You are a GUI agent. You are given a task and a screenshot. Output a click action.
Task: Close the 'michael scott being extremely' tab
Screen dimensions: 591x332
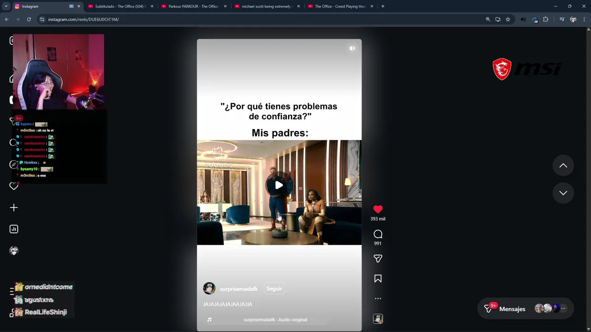pyautogui.click(x=298, y=6)
